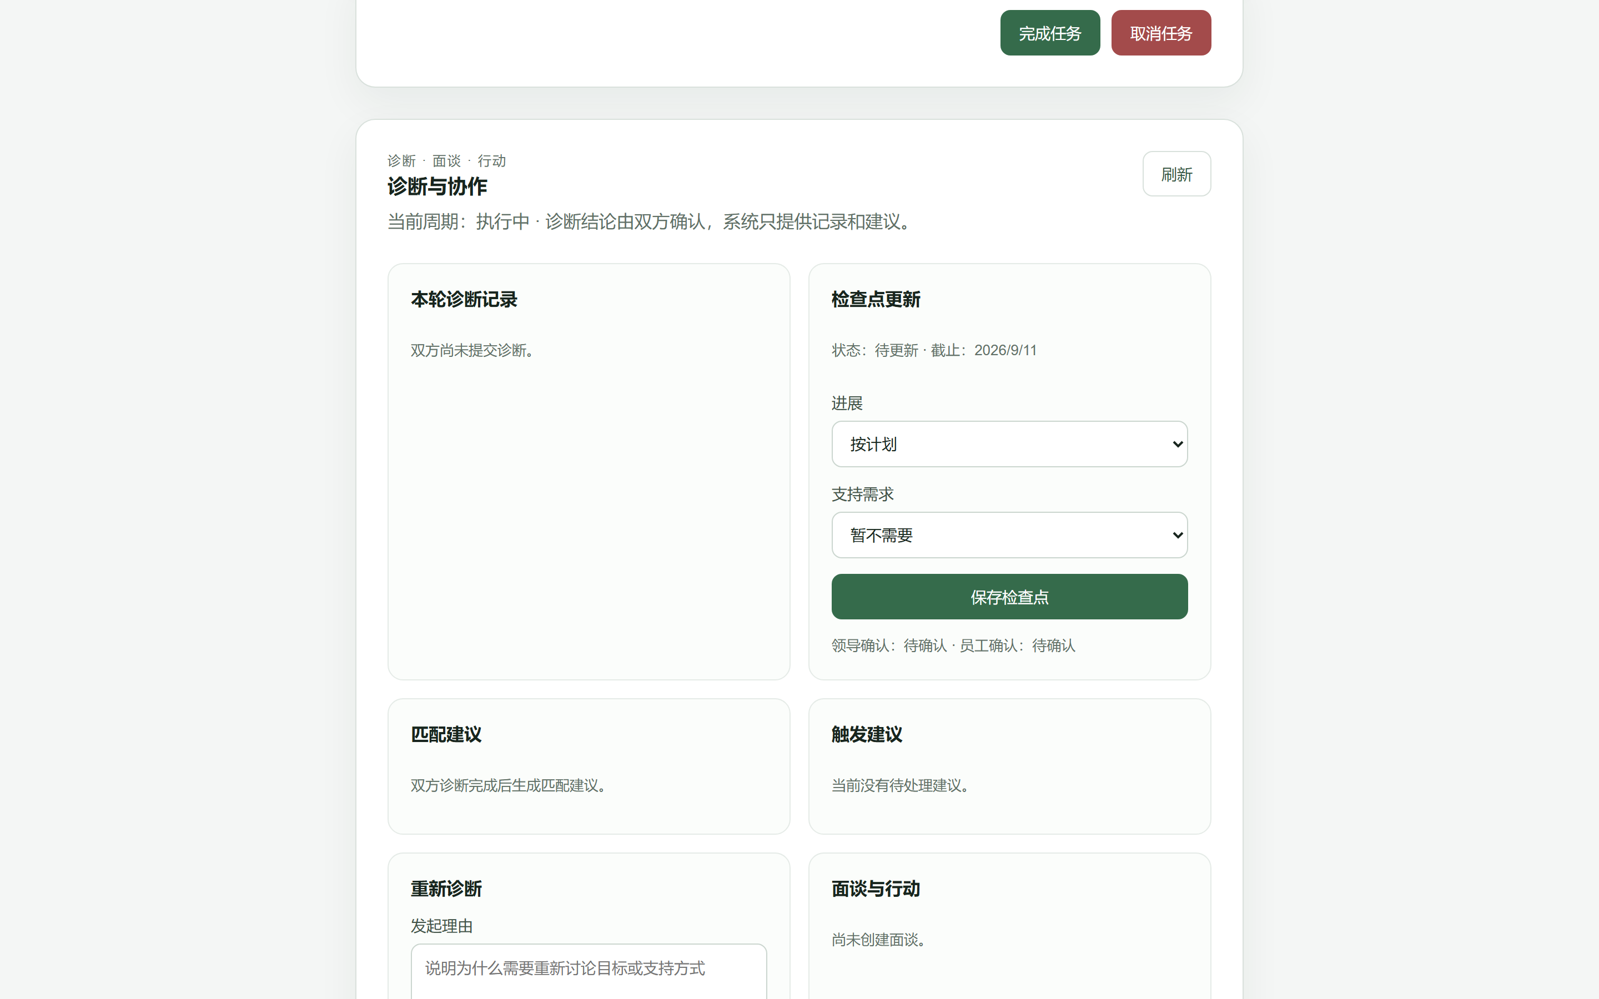Click the 面谈与行动 card title
Image resolution: width=1599 pixels, height=999 pixels.
(x=876, y=889)
